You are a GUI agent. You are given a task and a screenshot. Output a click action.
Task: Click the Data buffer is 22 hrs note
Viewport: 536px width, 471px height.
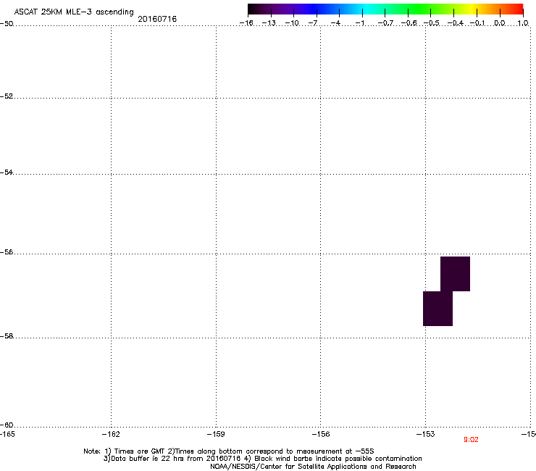(262, 459)
